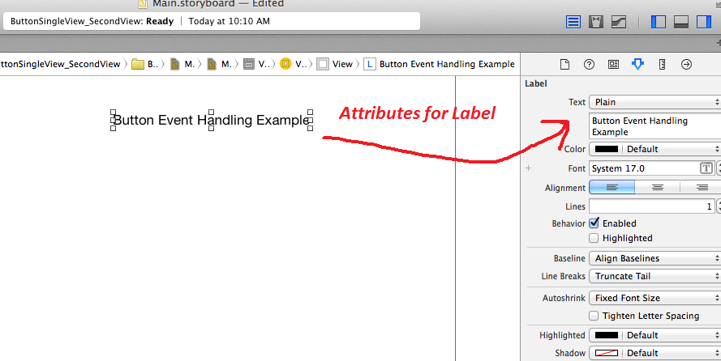
Task: Toggle the Navigator panel visibility
Action: (659, 22)
